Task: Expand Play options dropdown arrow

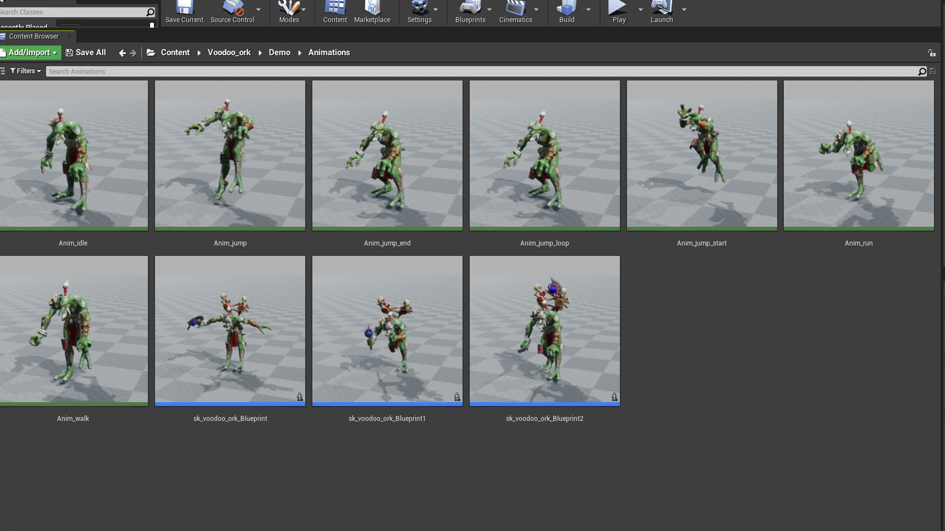Action: (640, 9)
